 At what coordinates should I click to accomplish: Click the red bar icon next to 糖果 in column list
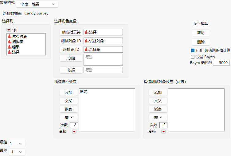click(10, 47)
